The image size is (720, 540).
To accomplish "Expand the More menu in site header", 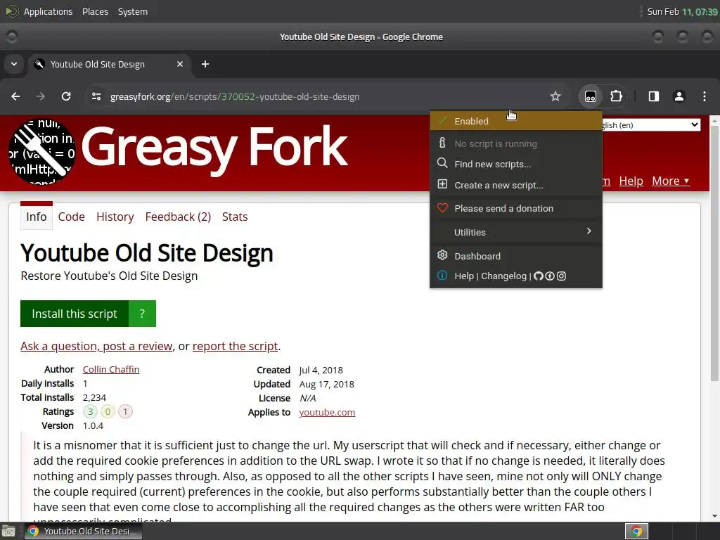I will [x=670, y=181].
